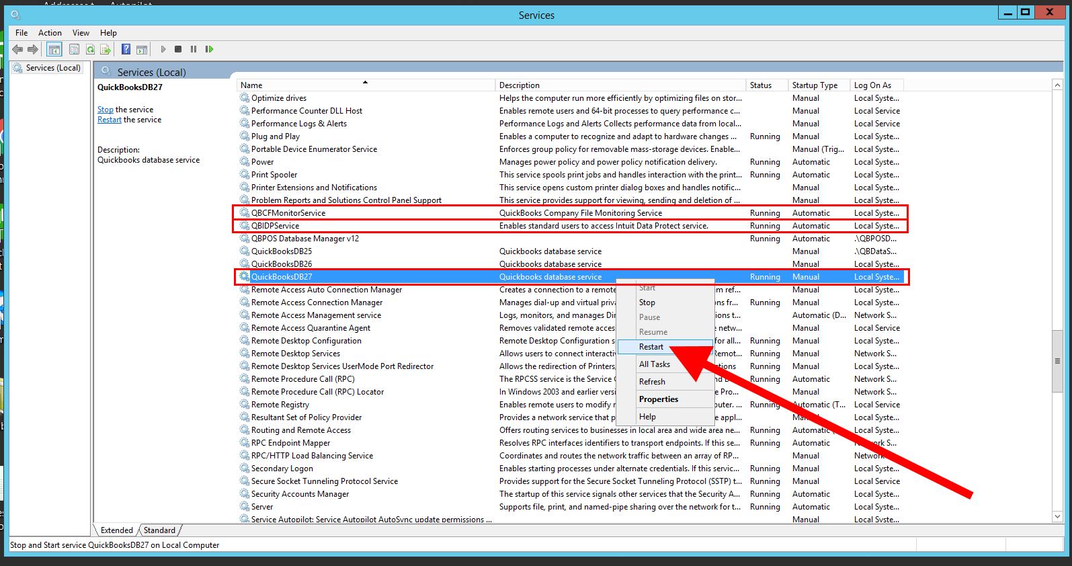Choose Stop in the context menu
This screenshot has height=566, width=1072.
tap(665, 302)
